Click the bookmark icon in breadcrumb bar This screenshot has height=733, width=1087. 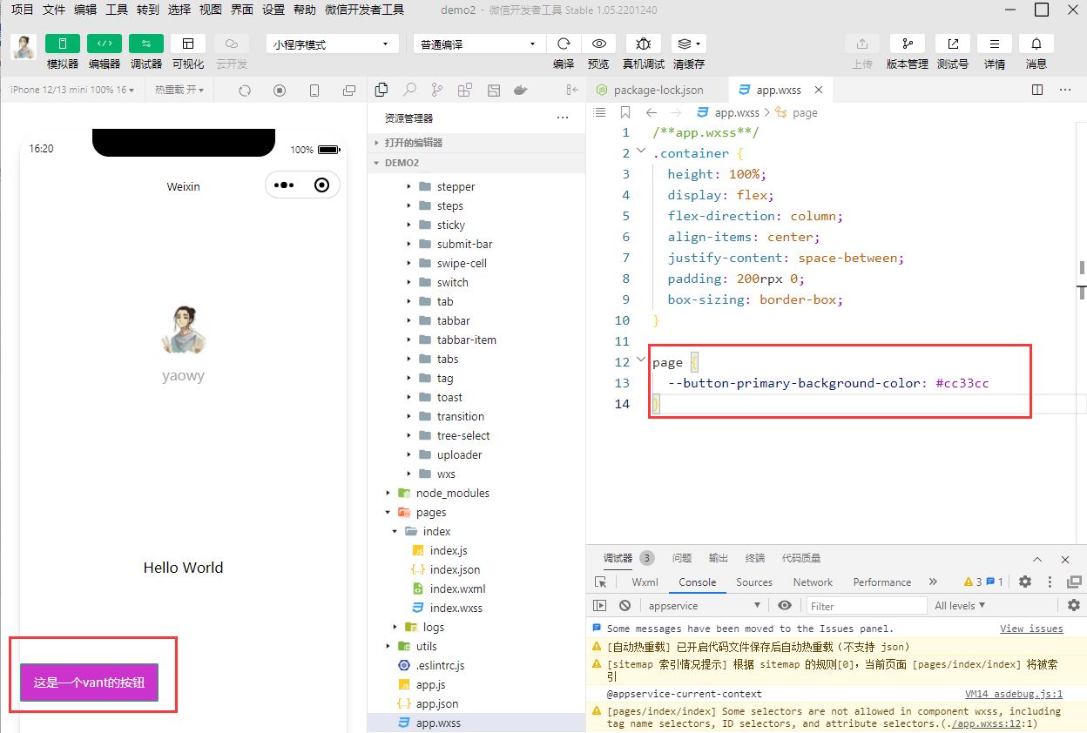coord(625,112)
